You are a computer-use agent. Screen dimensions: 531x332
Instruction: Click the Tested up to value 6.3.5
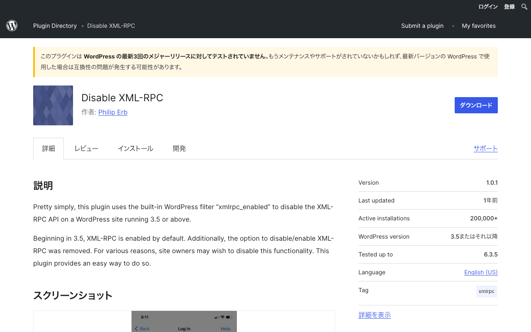tap(491, 254)
